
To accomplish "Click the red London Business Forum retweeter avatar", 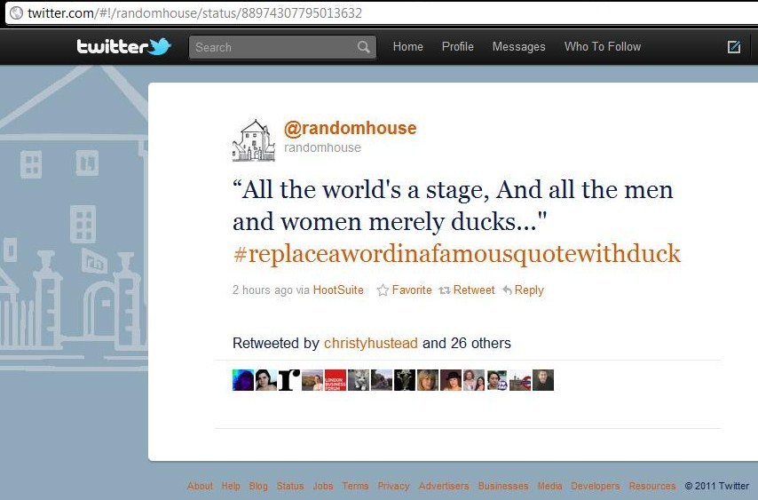I will pyautogui.click(x=336, y=380).
